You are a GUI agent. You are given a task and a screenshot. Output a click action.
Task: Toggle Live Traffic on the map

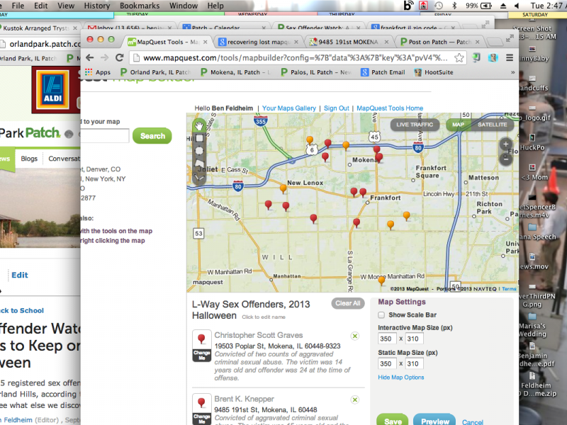[x=415, y=125]
